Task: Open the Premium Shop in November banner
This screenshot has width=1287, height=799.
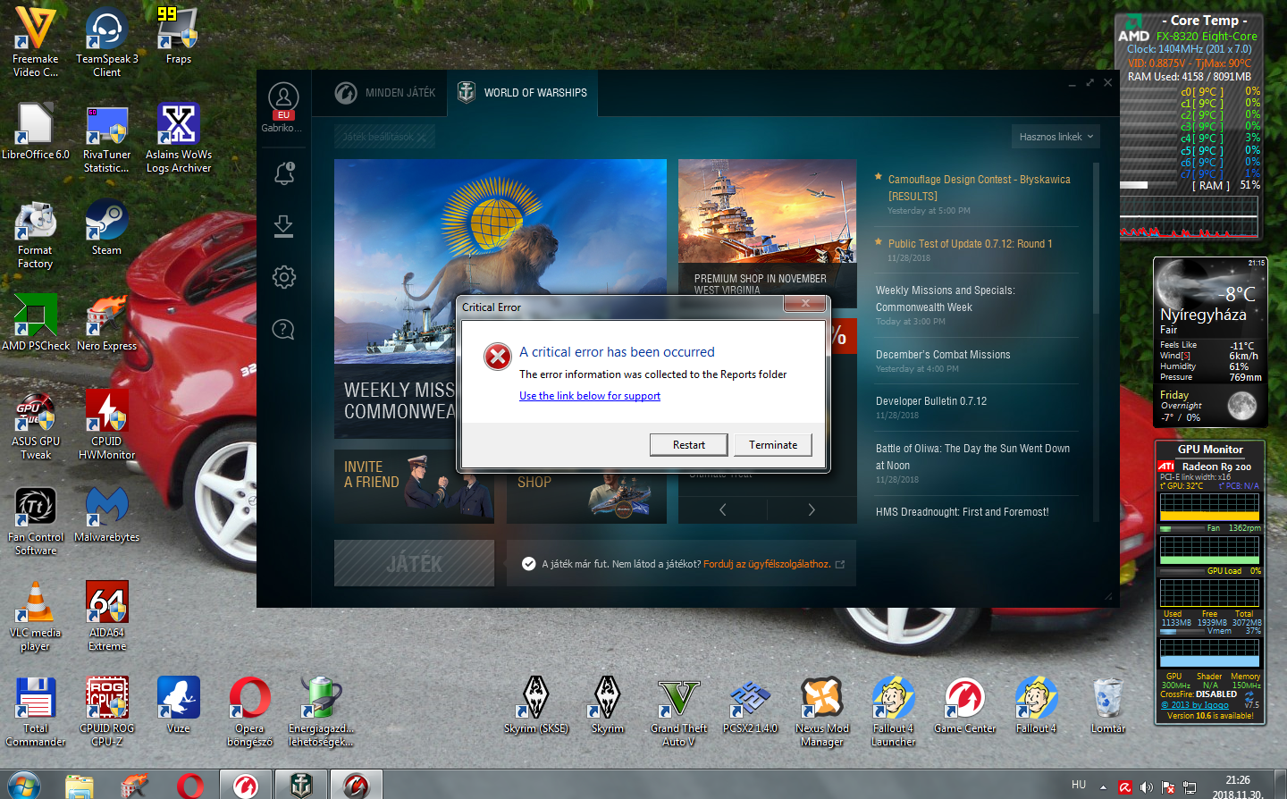Action: tap(767, 228)
